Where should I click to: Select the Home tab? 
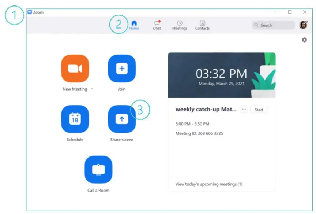pyautogui.click(x=134, y=25)
